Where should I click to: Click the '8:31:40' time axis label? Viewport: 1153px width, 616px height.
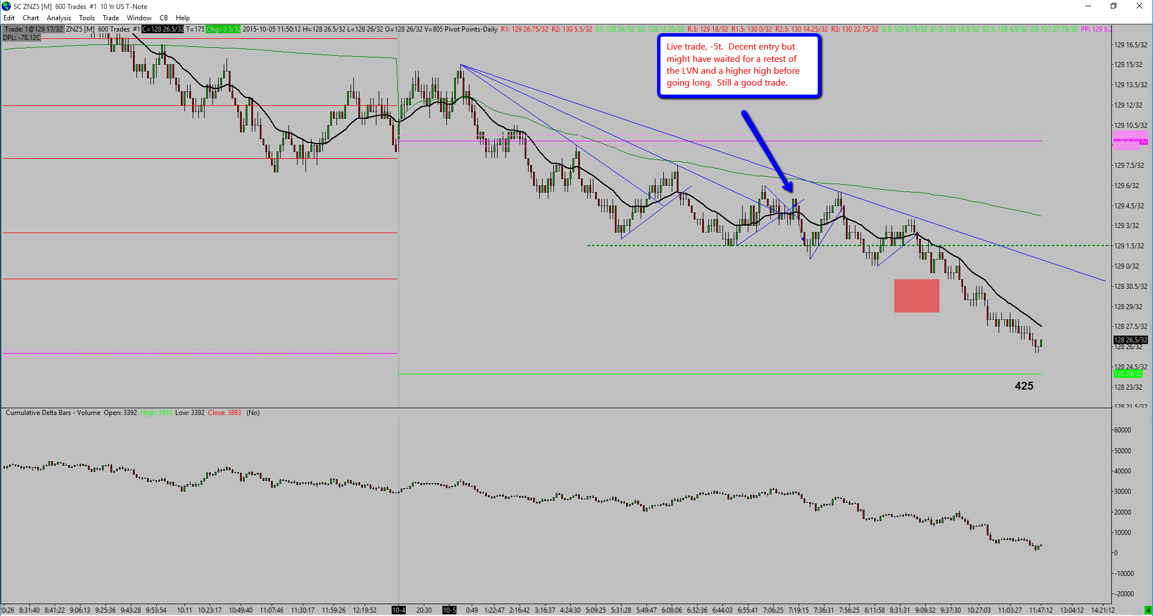[29, 610]
